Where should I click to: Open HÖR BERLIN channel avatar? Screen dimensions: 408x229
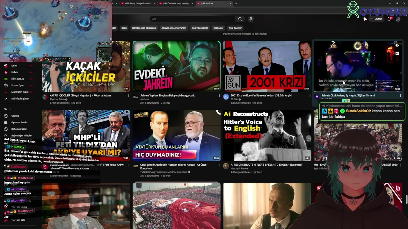[x=5, y=79]
